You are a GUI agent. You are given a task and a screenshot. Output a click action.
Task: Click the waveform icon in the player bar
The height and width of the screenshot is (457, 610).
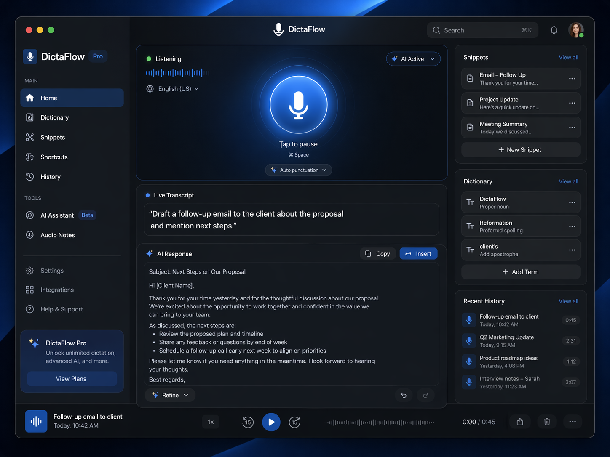click(x=36, y=421)
